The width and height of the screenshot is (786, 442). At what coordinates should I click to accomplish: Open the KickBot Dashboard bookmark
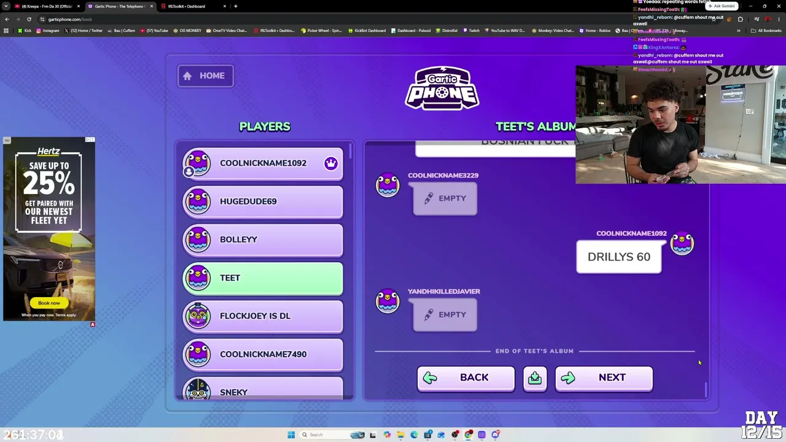pyautogui.click(x=367, y=31)
